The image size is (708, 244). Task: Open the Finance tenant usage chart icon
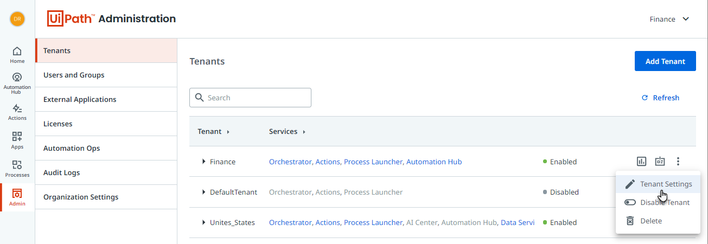[641, 161]
